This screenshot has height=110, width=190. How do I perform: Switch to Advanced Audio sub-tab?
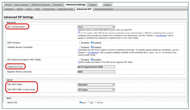coord(66,9)
